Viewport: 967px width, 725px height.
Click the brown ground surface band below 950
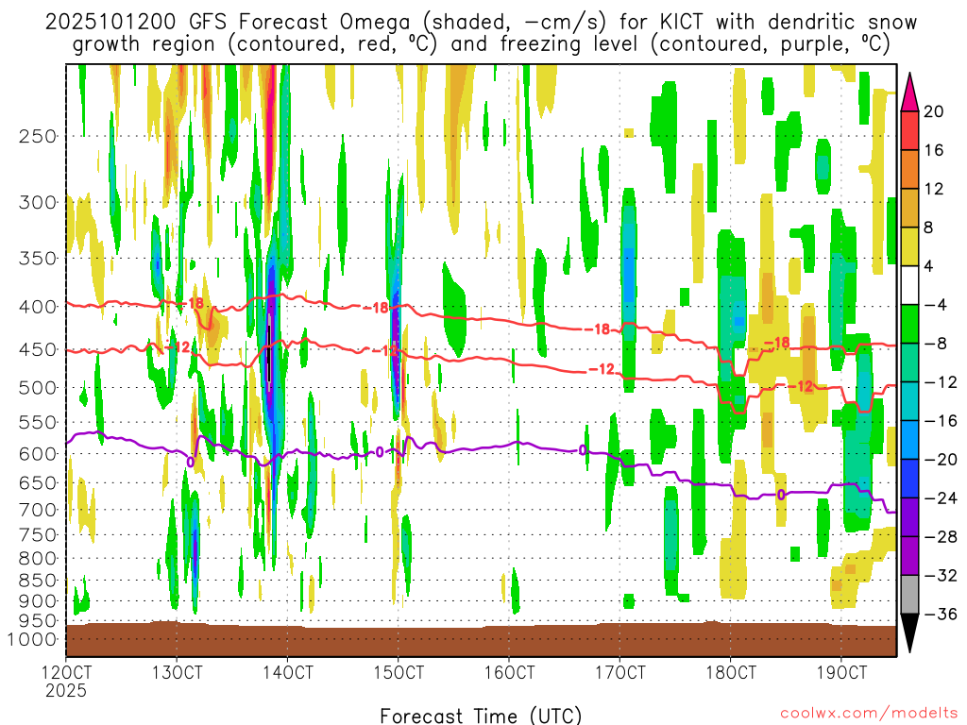click(481, 640)
